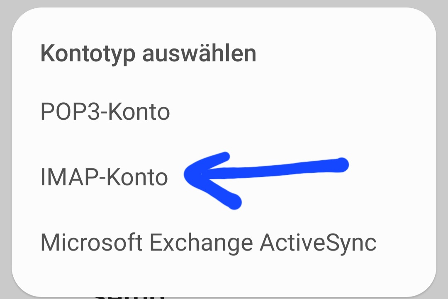The height and width of the screenshot is (299, 448).
Task: Tap the POP3 text in first option
Action: [x=70, y=111]
